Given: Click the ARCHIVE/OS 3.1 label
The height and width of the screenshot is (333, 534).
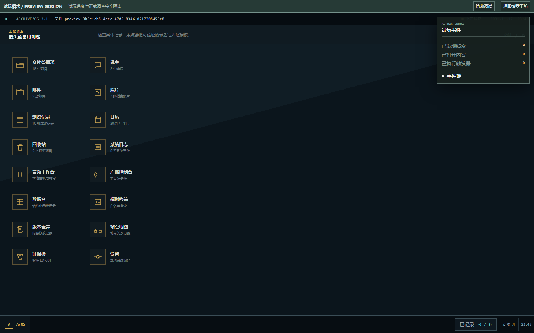Looking at the screenshot, I should (x=32, y=19).
